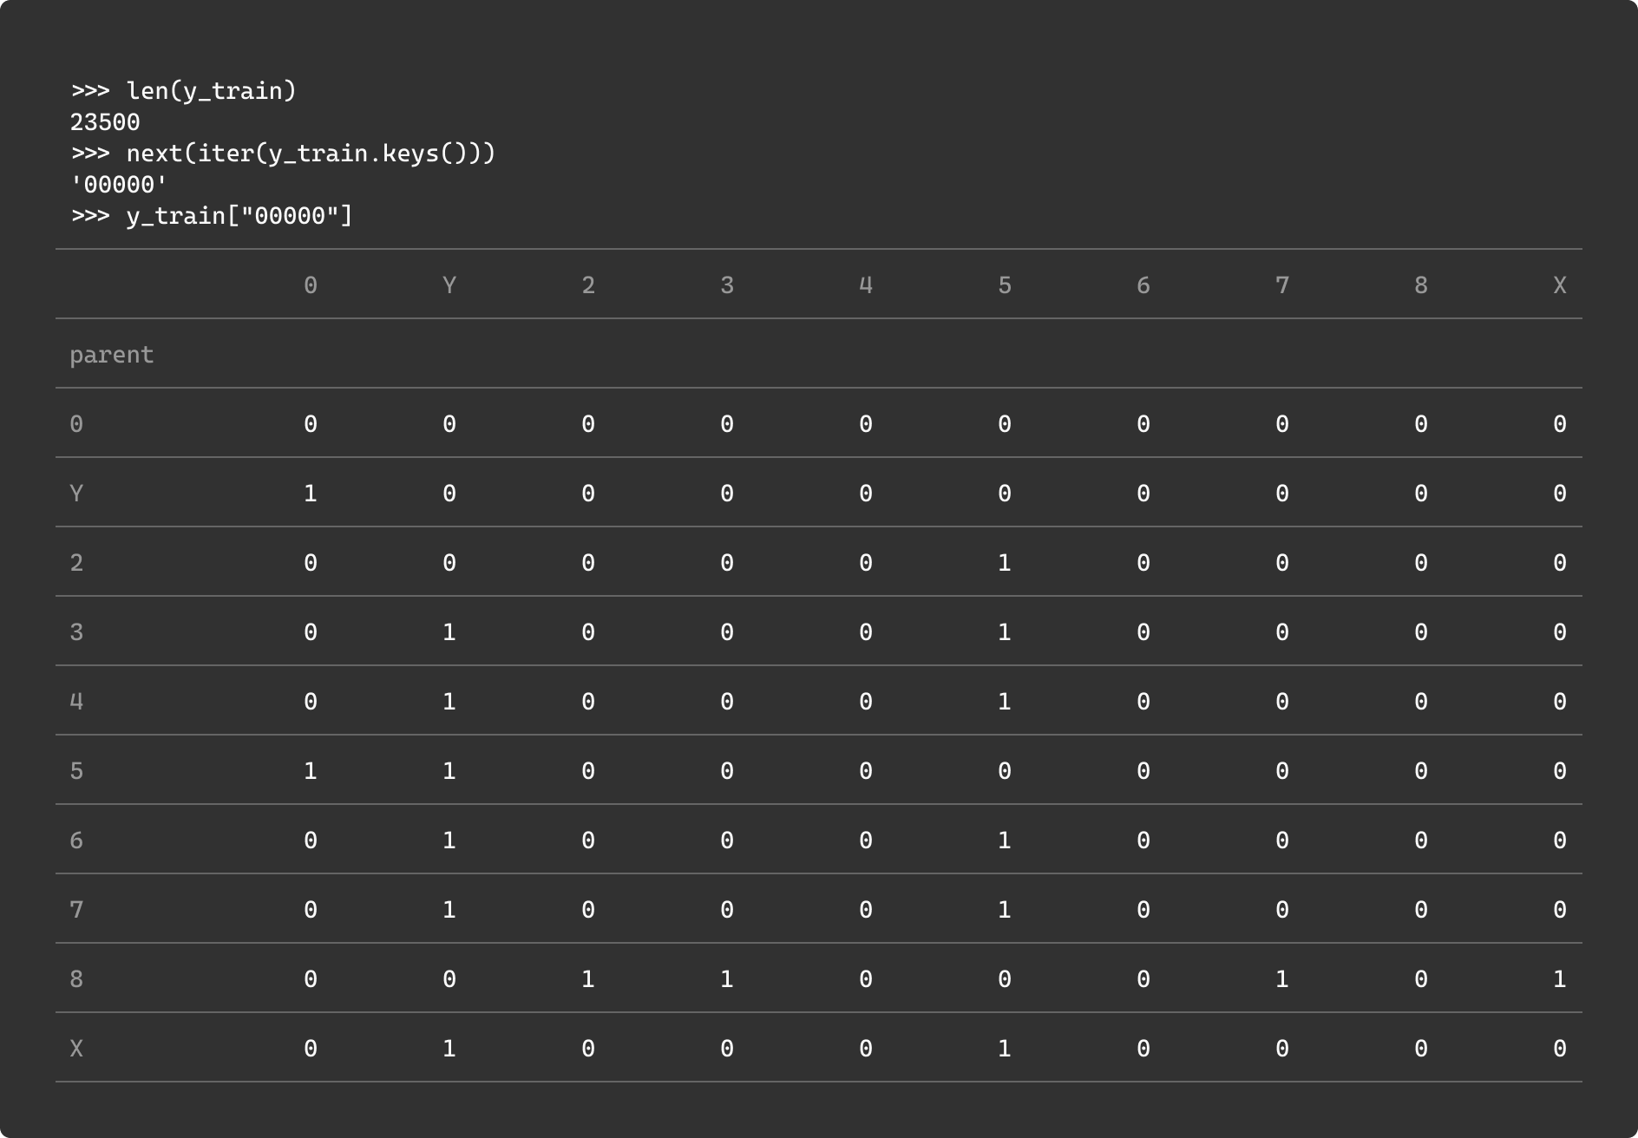Click row label X in parent column
This screenshot has width=1638, height=1138.
pyautogui.click(x=76, y=1049)
